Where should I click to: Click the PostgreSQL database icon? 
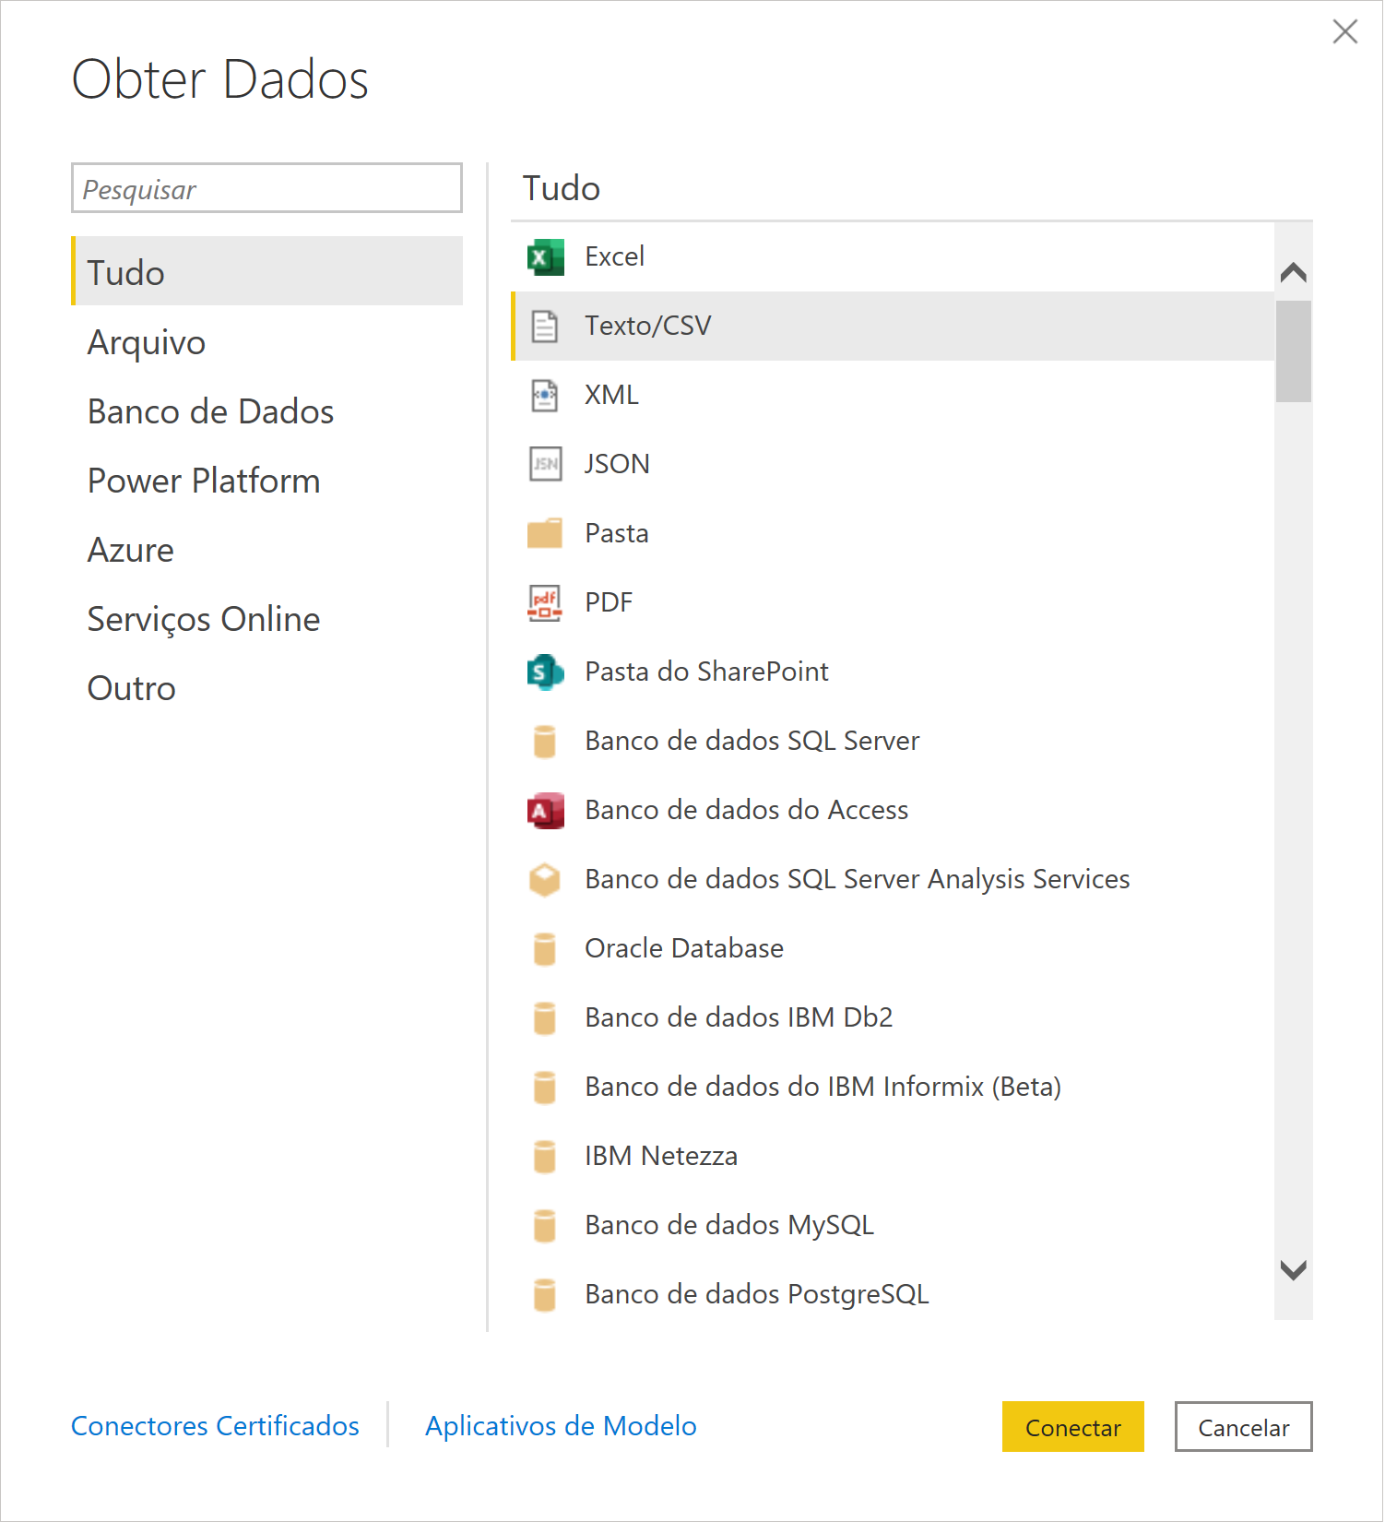click(545, 1294)
